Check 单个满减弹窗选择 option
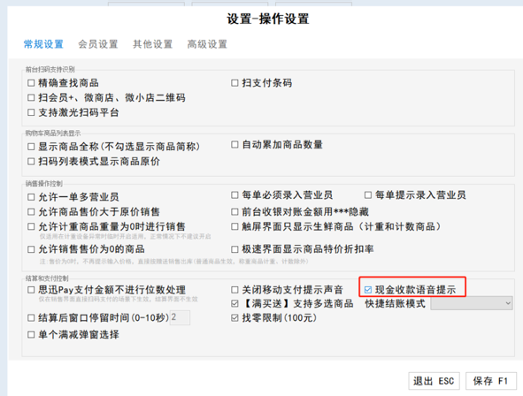This screenshot has width=523, height=396. (x=31, y=335)
